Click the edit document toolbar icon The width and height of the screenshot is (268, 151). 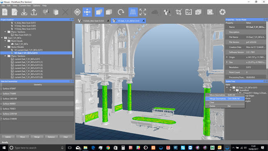14,12
